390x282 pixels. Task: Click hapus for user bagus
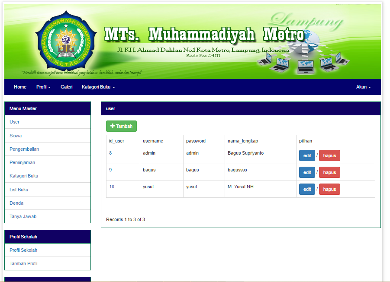tap(329, 172)
